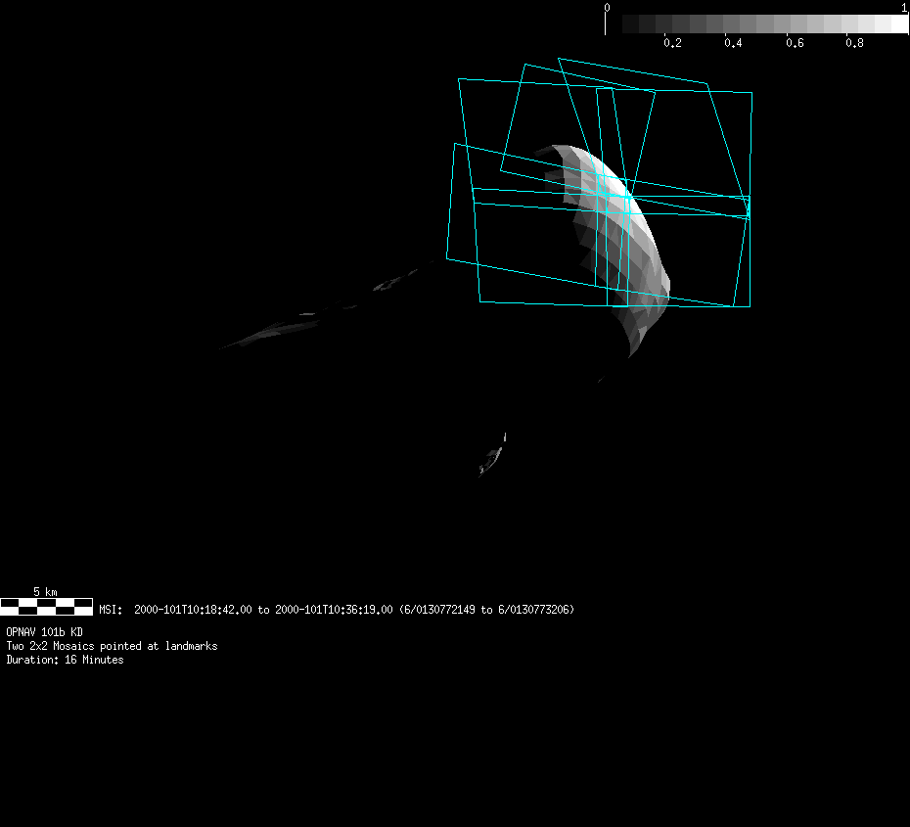
Task: Click the "Duration: 16 Minutes" line
Action: point(65,660)
